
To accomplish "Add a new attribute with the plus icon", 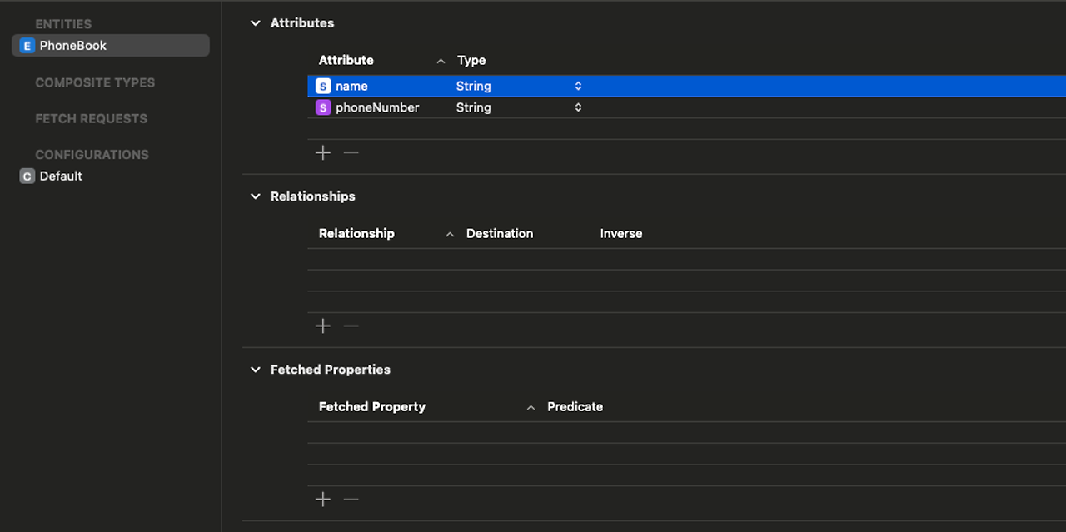I will coord(323,152).
